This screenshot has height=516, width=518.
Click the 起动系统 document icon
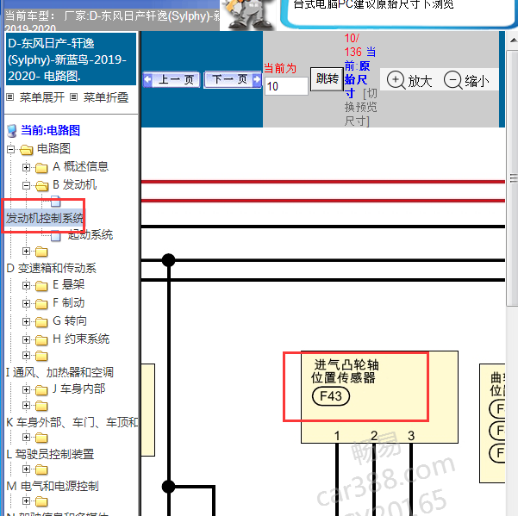coord(56,236)
